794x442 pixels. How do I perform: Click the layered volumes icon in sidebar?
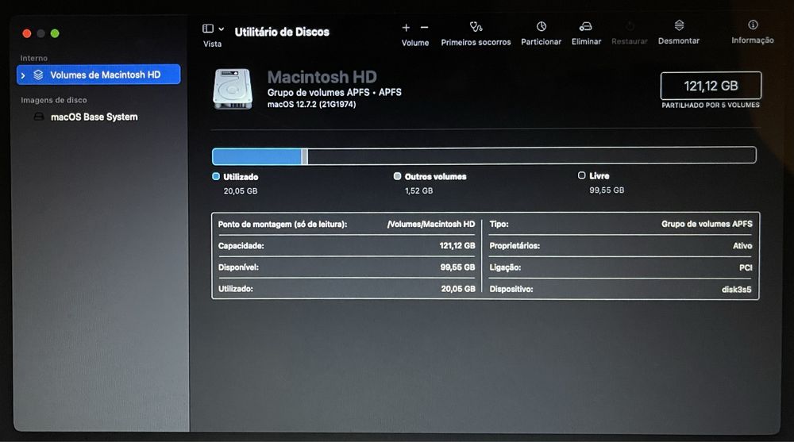(38, 75)
